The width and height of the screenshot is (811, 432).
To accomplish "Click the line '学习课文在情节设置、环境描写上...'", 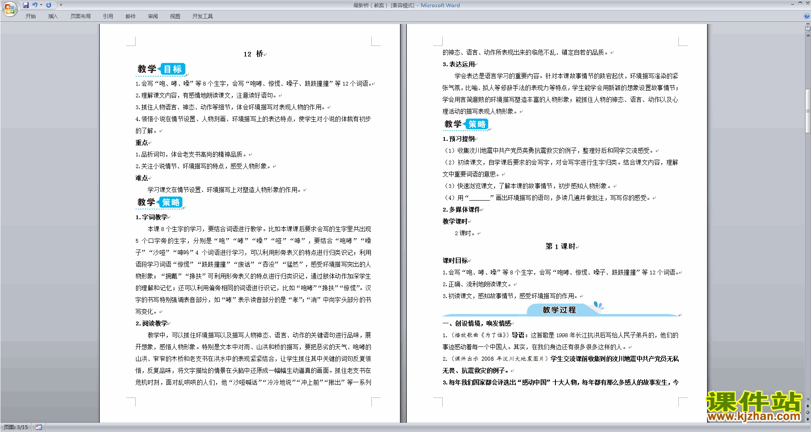I will click(224, 190).
